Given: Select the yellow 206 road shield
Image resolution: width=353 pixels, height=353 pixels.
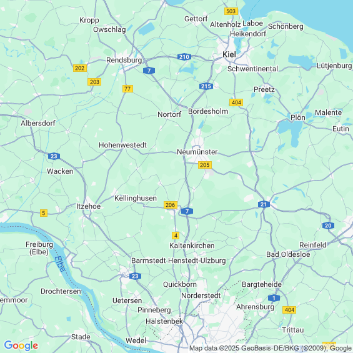Looking at the screenshot, I should tap(171, 205).
